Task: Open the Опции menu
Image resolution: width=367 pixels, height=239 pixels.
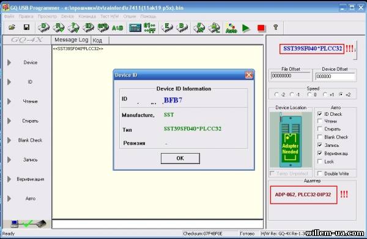Action: 130,16
